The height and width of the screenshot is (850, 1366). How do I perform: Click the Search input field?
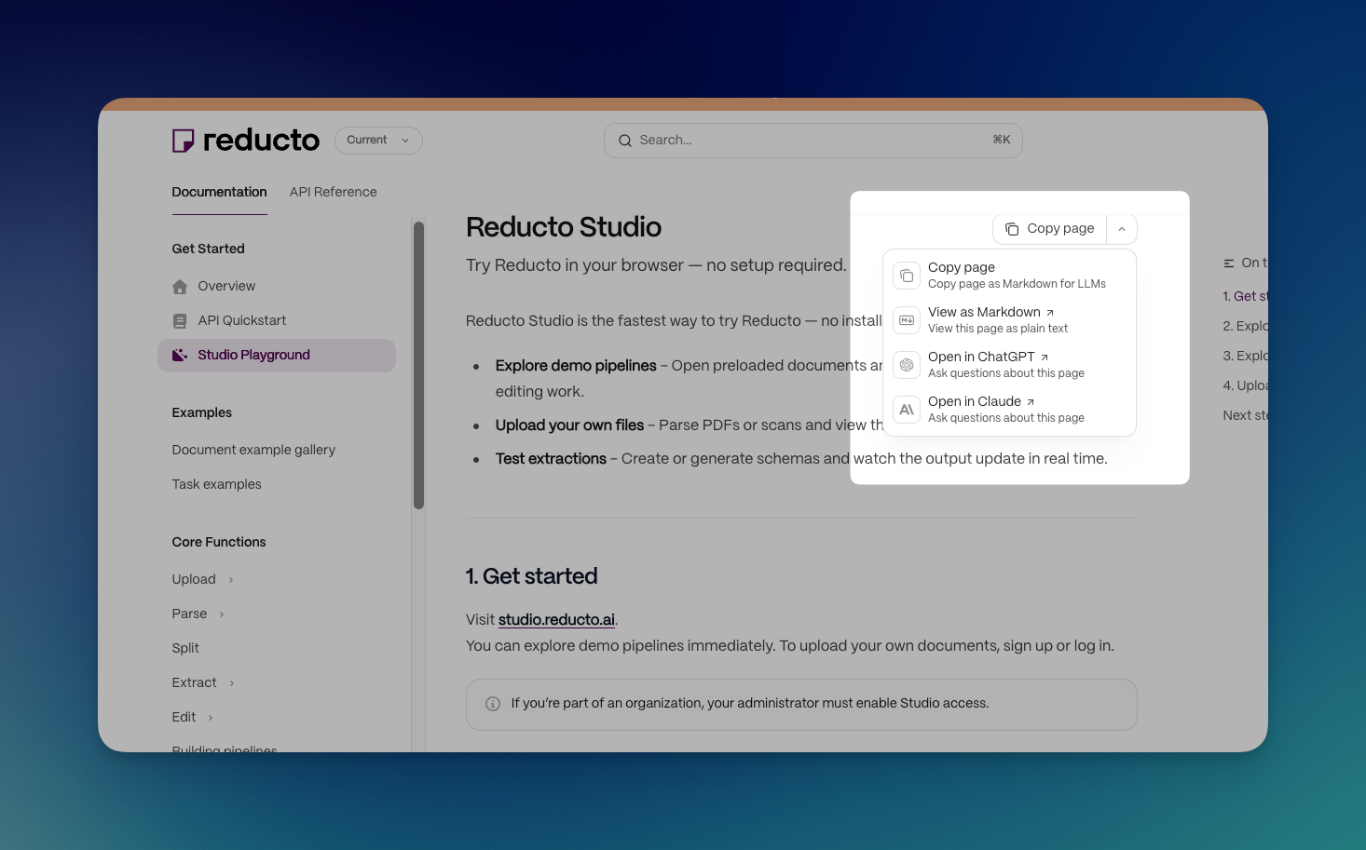(x=813, y=141)
